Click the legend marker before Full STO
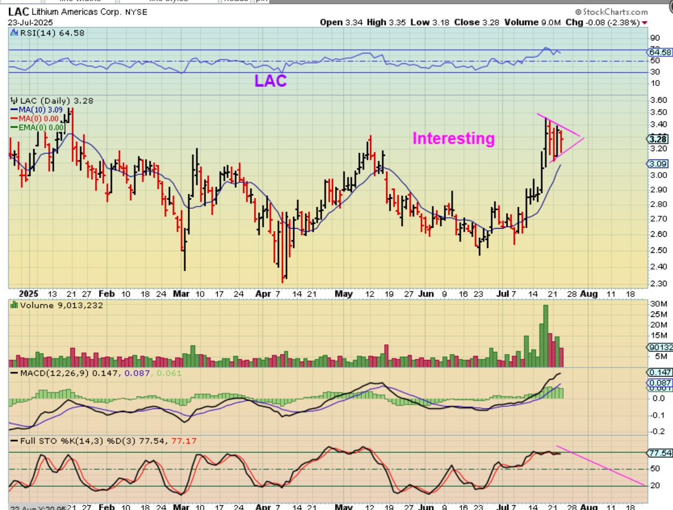Image resolution: width=673 pixels, height=510 pixels. point(14,442)
